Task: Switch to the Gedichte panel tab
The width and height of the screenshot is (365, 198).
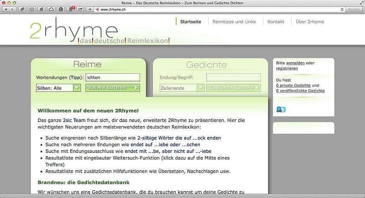Action: point(206,65)
